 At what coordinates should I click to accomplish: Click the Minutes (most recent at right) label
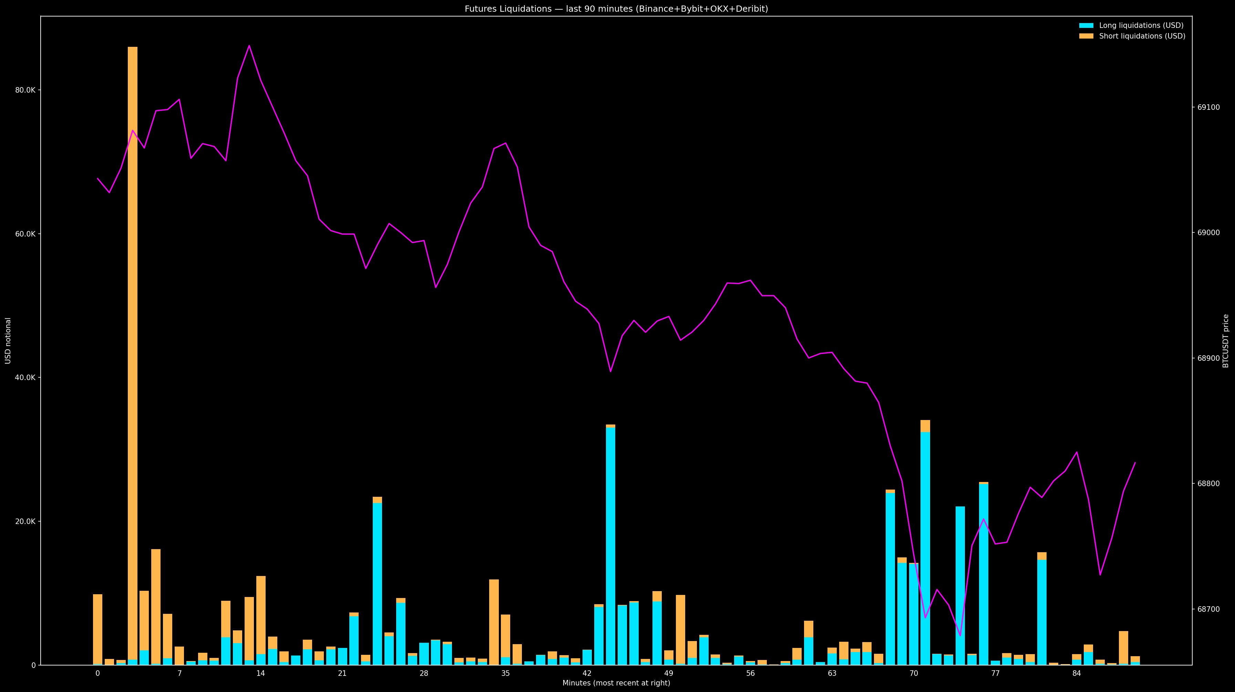(x=616, y=683)
